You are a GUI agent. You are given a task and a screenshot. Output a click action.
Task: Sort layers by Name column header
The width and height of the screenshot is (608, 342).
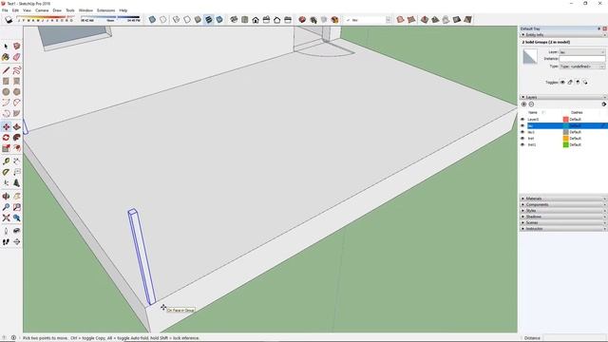[533, 112]
